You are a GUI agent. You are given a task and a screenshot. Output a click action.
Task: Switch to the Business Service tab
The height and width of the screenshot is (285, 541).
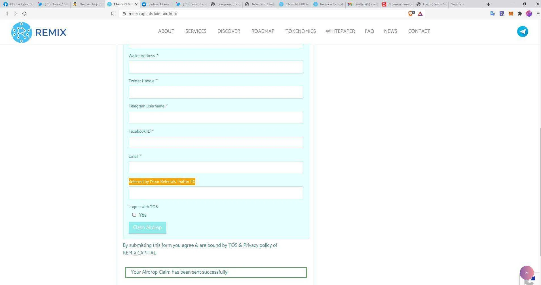[397, 4]
